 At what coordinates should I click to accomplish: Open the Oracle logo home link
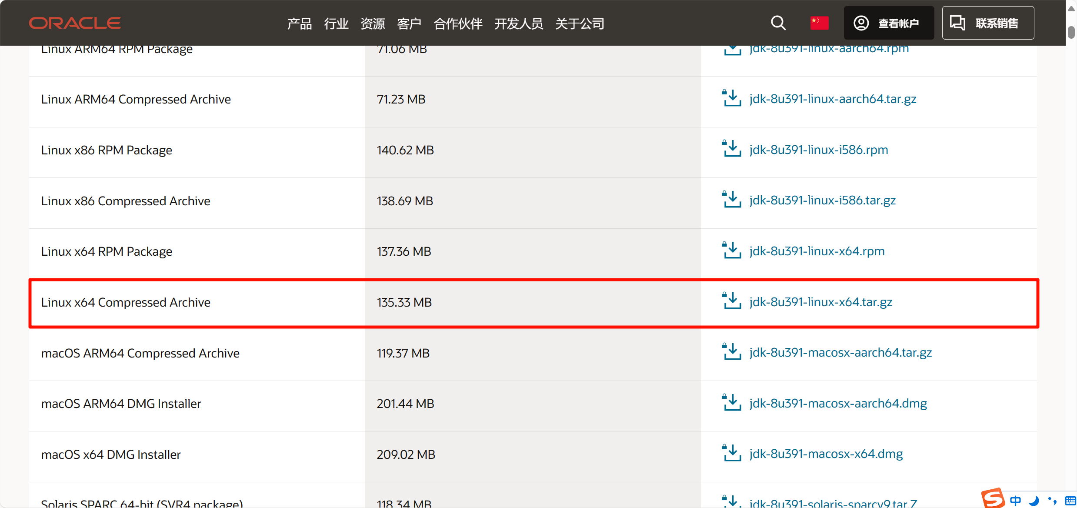point(75,23)
